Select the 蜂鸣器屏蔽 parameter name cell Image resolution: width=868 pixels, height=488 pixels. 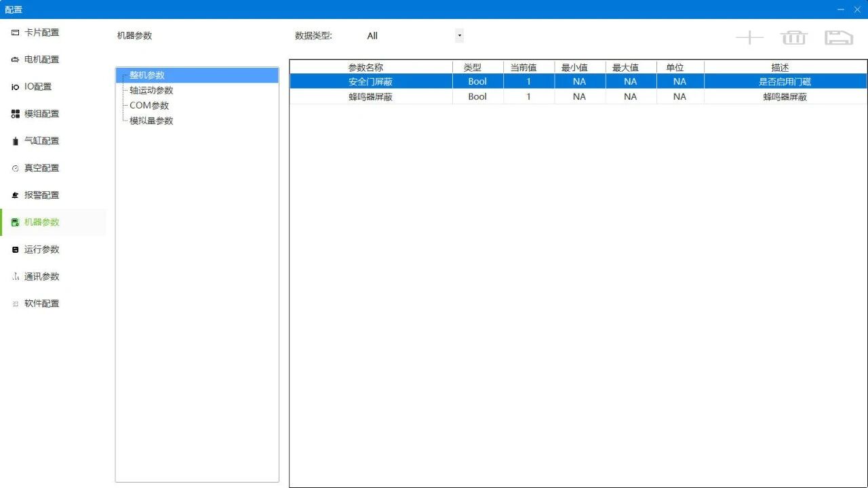(x=371, y=97)
